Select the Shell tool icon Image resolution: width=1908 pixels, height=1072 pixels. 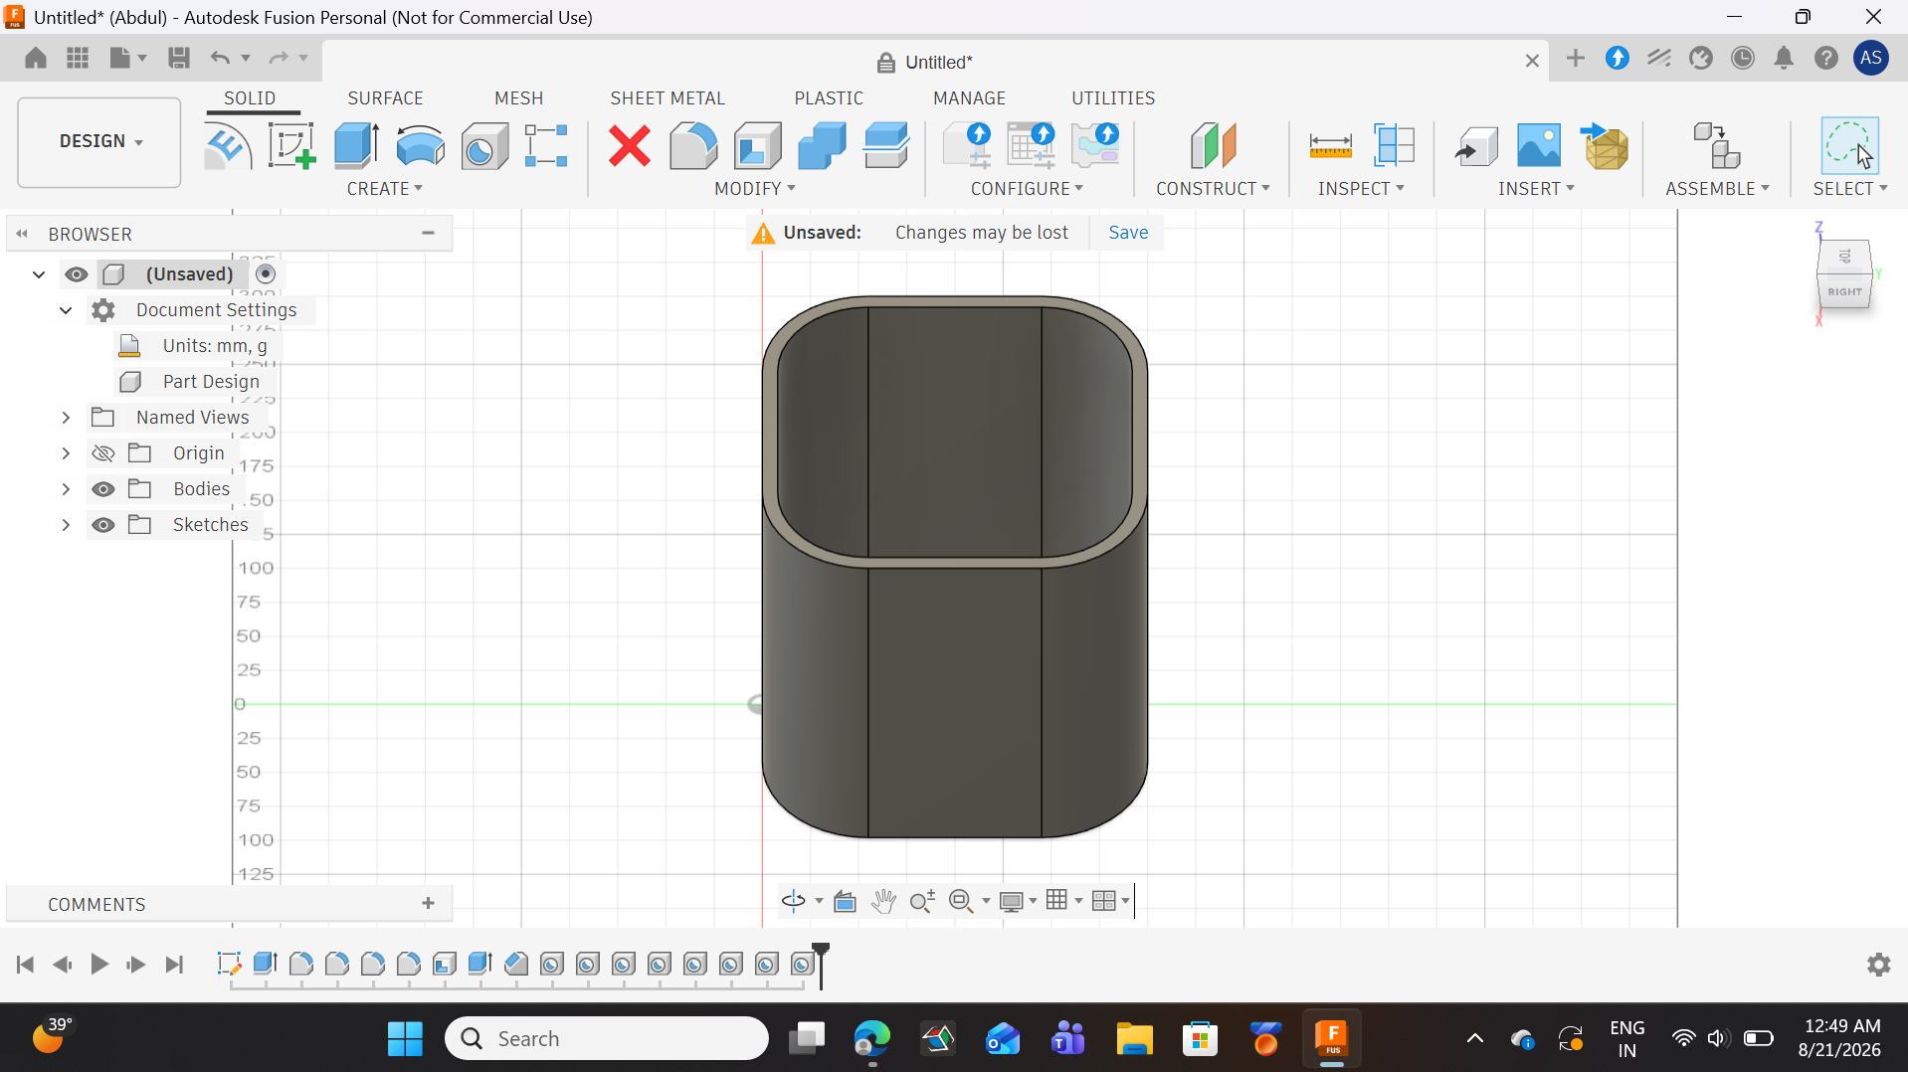point(757,146)
